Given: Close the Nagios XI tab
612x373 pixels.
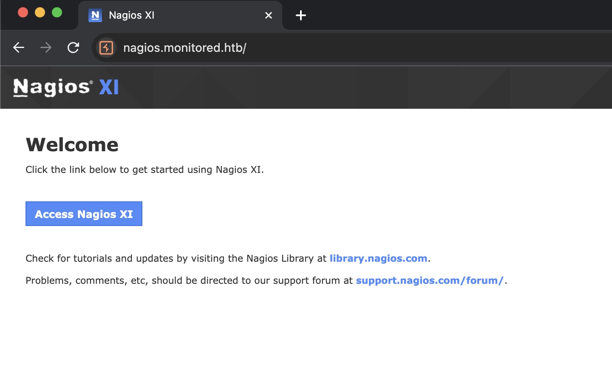Looking at the screenshot, I should coord(269,15).
